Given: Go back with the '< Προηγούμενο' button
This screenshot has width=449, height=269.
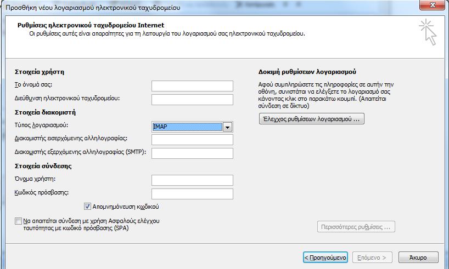Looking at the screenshot, I should 325,257.
